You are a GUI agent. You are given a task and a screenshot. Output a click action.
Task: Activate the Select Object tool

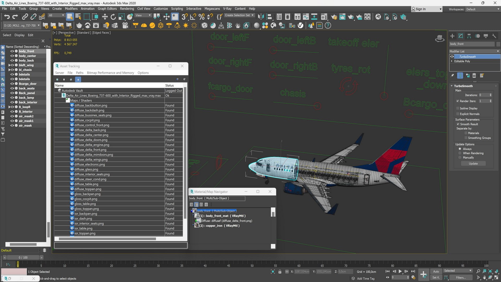tap(70, 17)
